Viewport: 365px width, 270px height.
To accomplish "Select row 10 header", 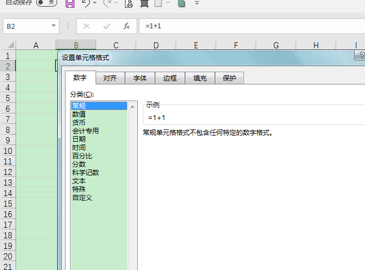I will (8, 151).
